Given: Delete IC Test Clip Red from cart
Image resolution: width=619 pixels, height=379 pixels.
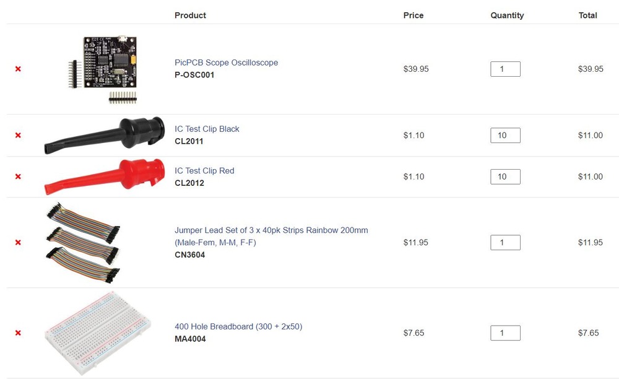Looking at the screenshot, I should click(18, 176).
